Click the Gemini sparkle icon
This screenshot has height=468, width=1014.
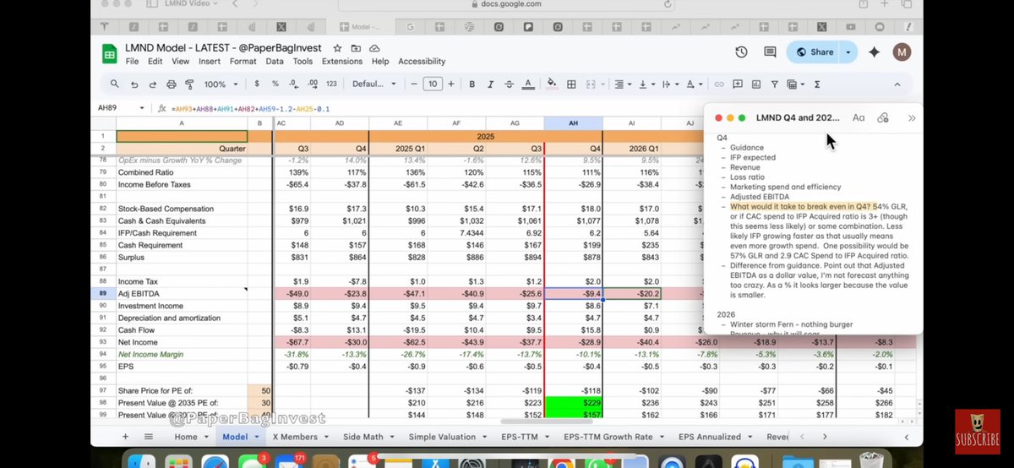pos(875,52)
